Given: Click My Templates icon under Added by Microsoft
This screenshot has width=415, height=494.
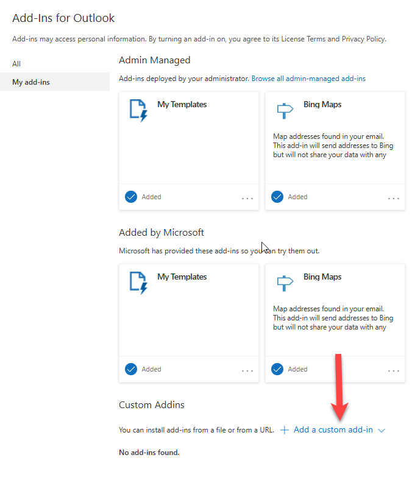Looking at the screenshot, I should (x=138, y=283).
